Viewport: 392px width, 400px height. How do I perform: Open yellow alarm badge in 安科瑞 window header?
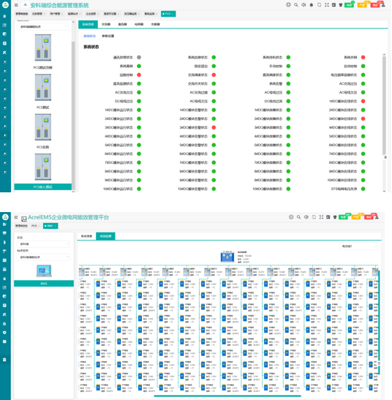pos(361,5)
